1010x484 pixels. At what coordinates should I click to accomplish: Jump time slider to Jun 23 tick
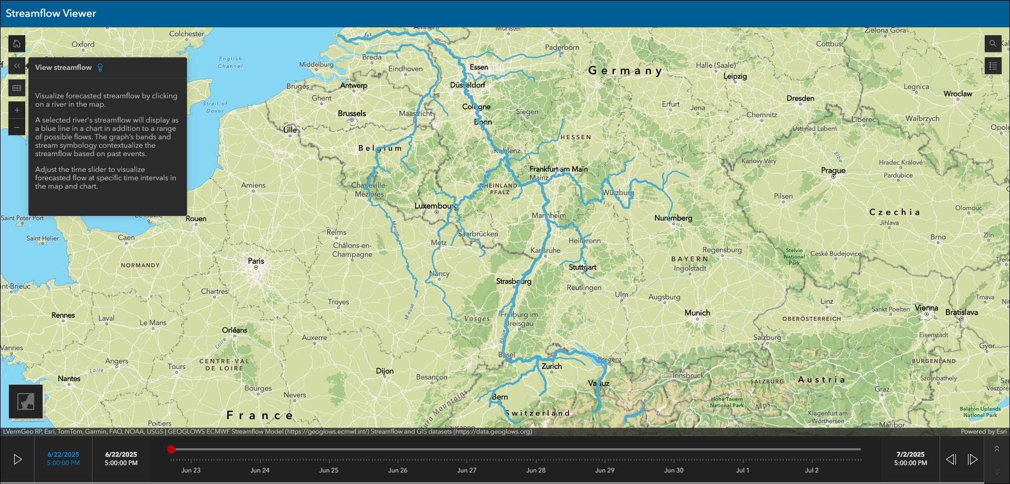click(191, 470)
